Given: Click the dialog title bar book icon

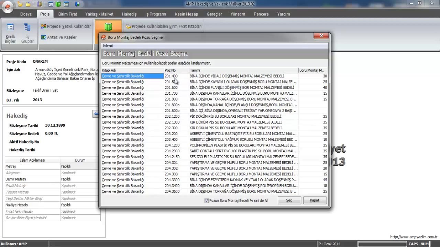Looking at the screenshot, I should pos(103,37).
